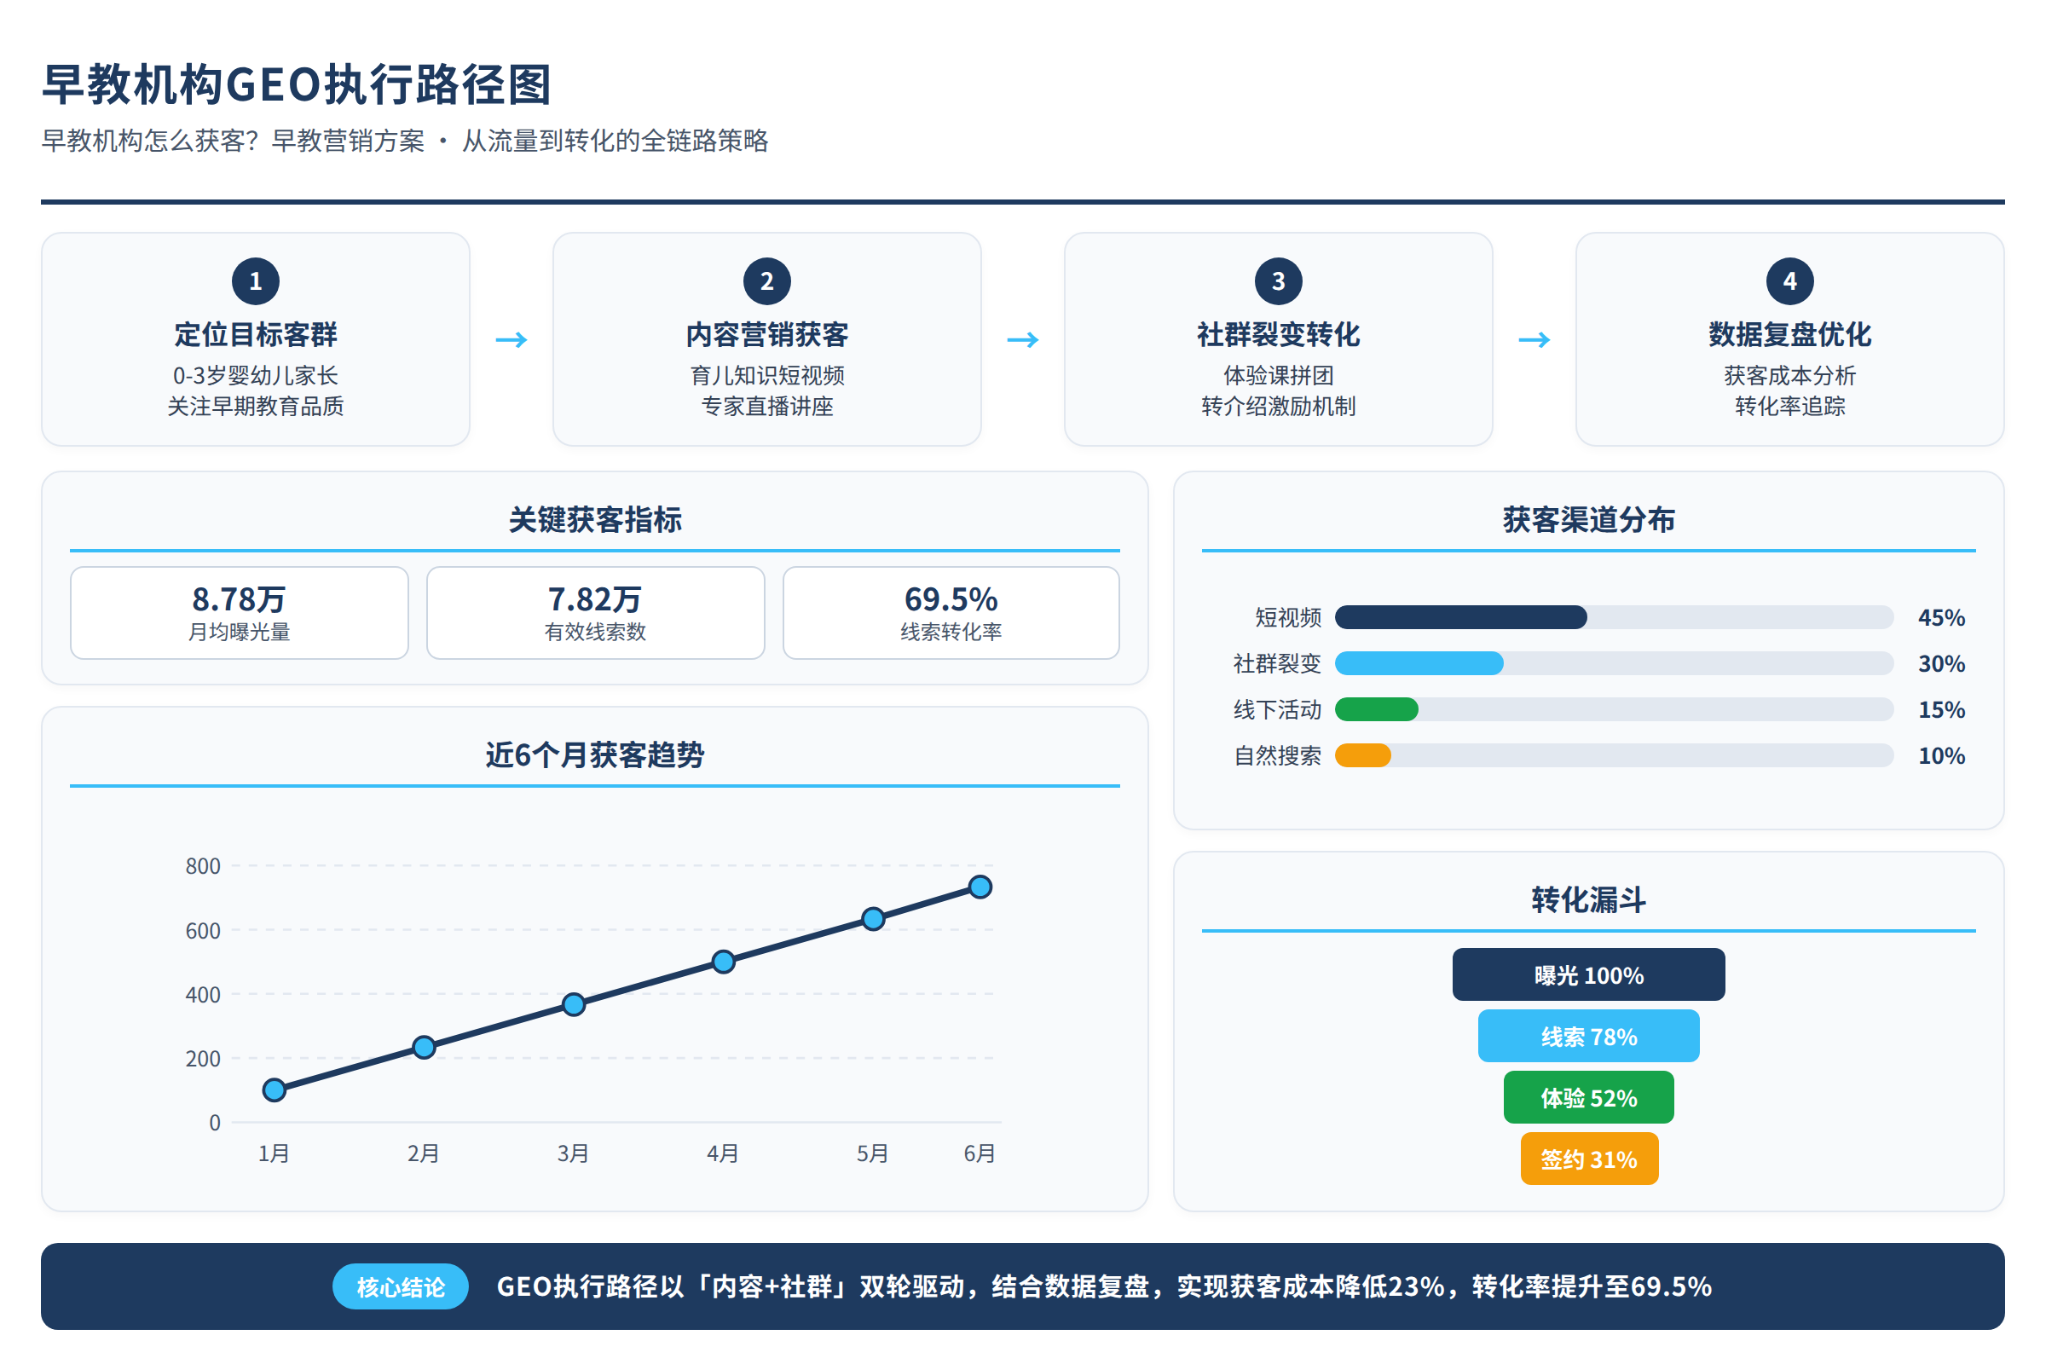Click the 近6个月获客趋势 section heading
The height and width of the screenshot is (1364, 2046).
[x=595, y=754]
